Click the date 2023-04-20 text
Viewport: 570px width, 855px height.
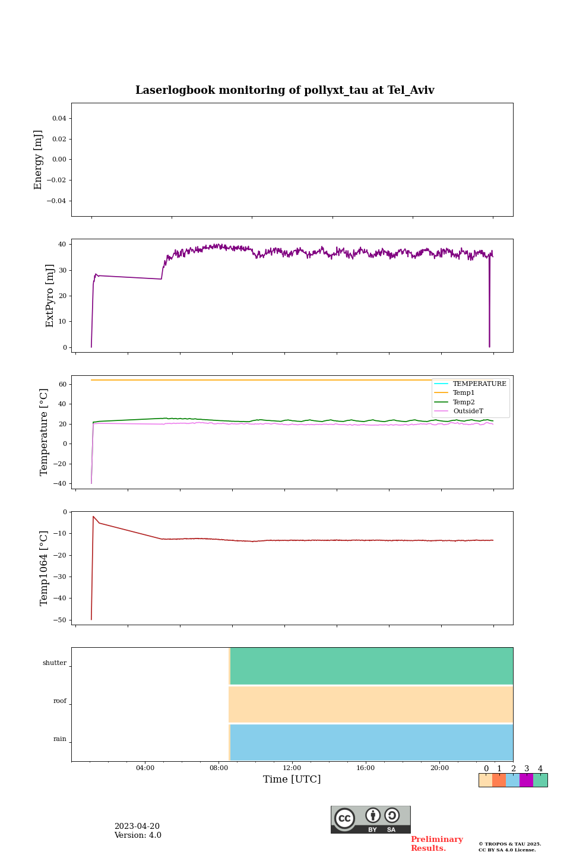(137, 826)
